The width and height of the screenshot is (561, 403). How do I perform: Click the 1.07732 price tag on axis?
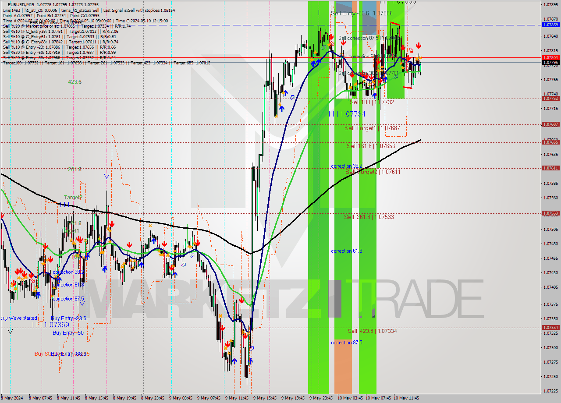tap(550, 98)
